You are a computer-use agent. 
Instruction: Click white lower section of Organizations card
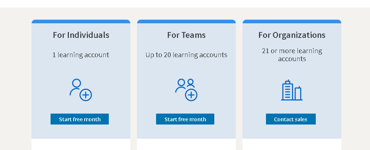tap(292, 145)
